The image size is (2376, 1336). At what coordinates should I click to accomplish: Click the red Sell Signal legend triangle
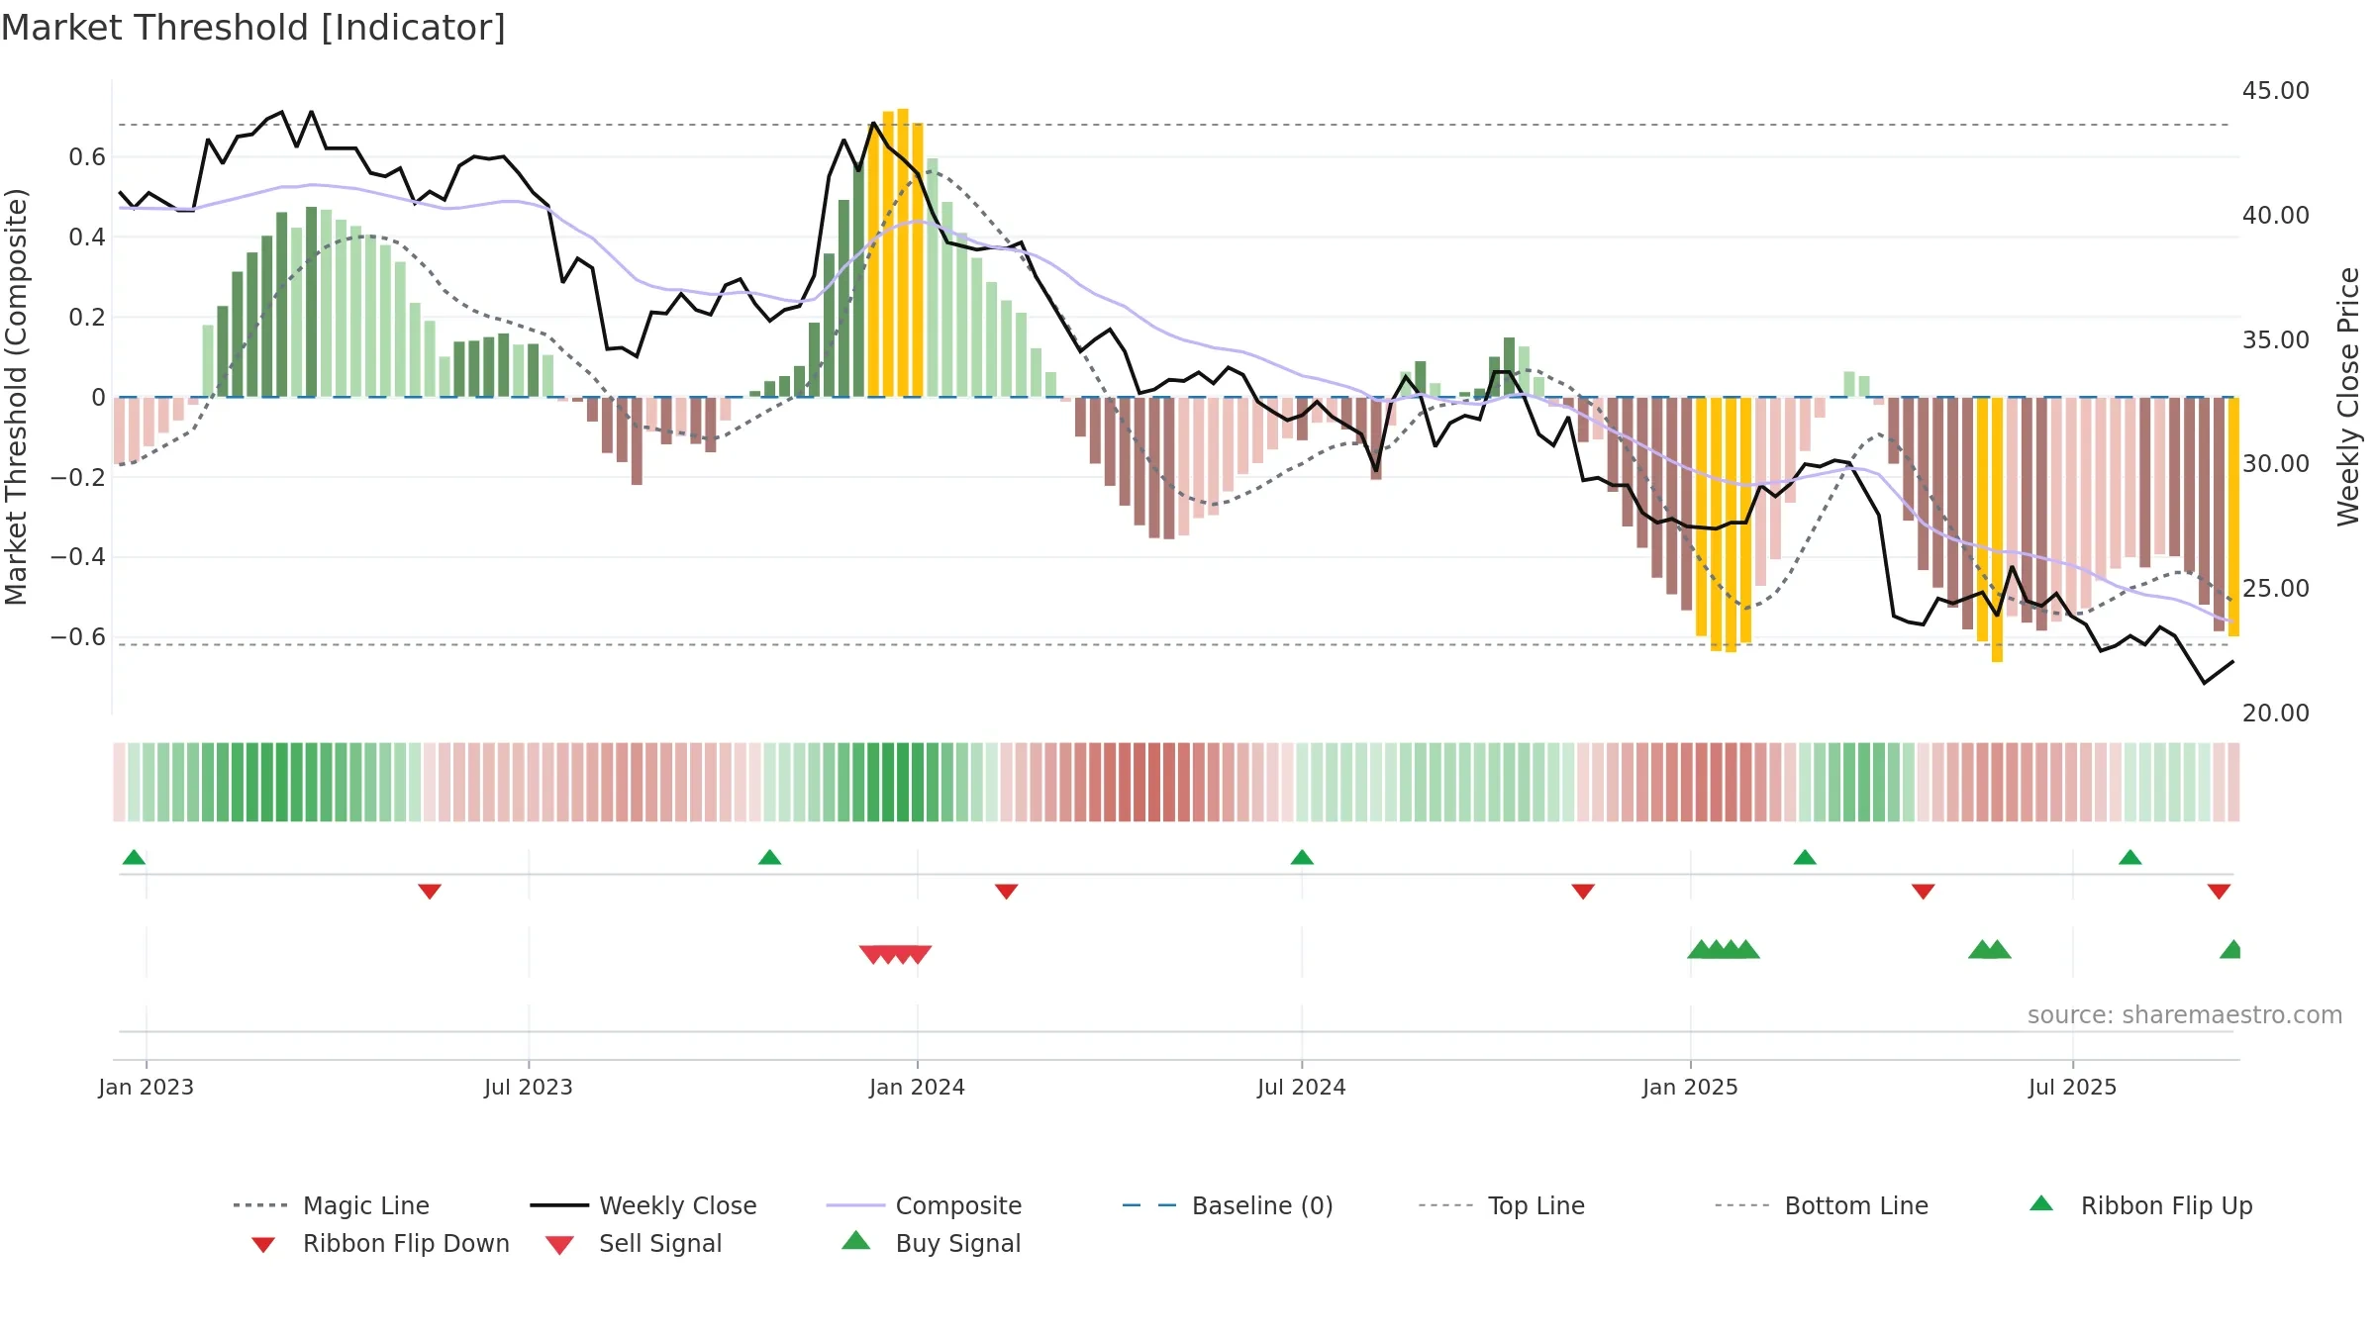[x=559, y=1245]
